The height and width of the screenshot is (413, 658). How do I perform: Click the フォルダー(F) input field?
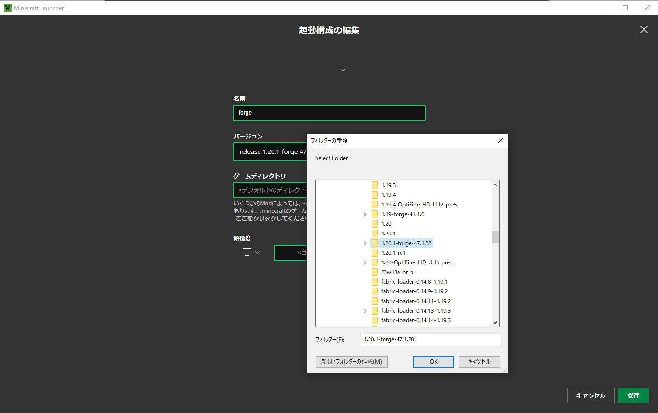point(431,340)
